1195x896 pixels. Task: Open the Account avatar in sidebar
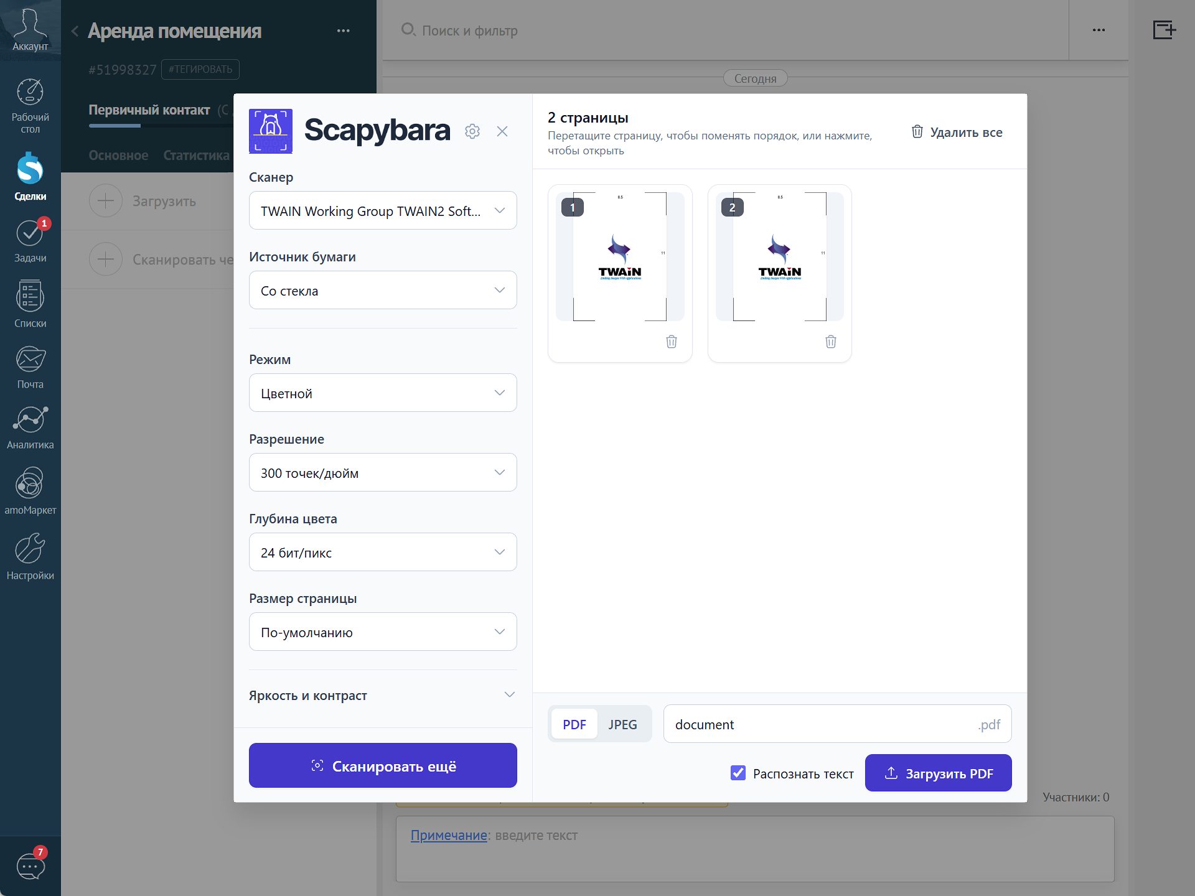(30, 30)
